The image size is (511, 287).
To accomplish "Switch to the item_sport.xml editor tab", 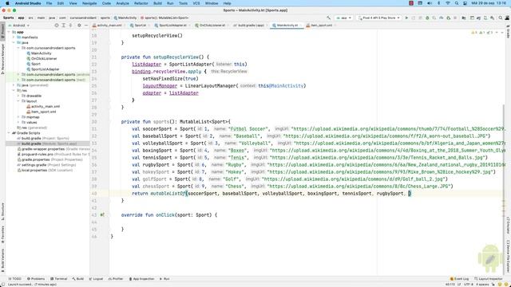I will 321,26.
